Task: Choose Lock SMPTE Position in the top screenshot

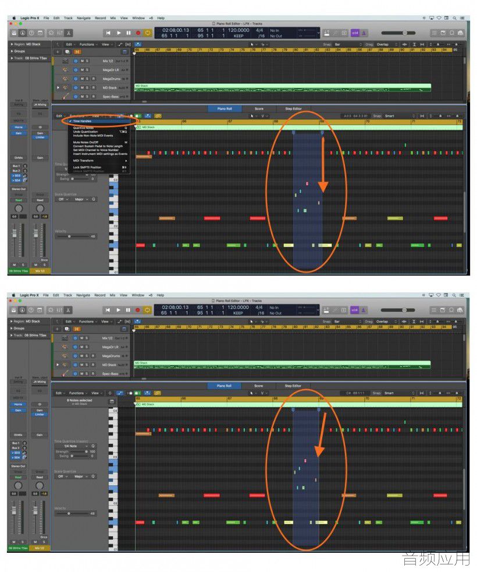Action: (98, 167)
